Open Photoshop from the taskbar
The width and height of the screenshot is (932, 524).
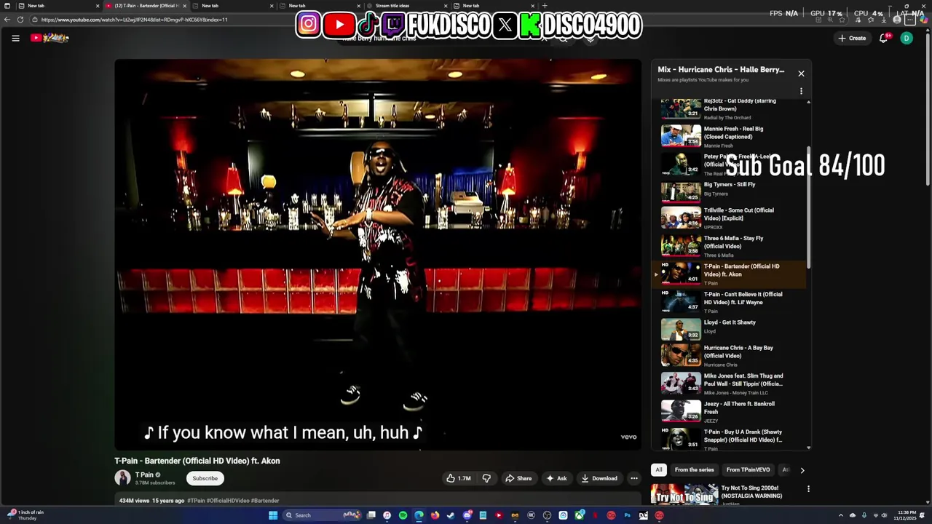(627, 515)
